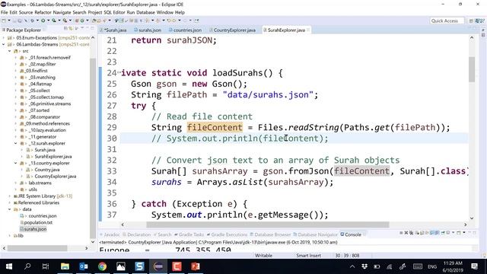Open the New icon dropdown arrow
Screen dimensions: 487x274
point(8,21)
